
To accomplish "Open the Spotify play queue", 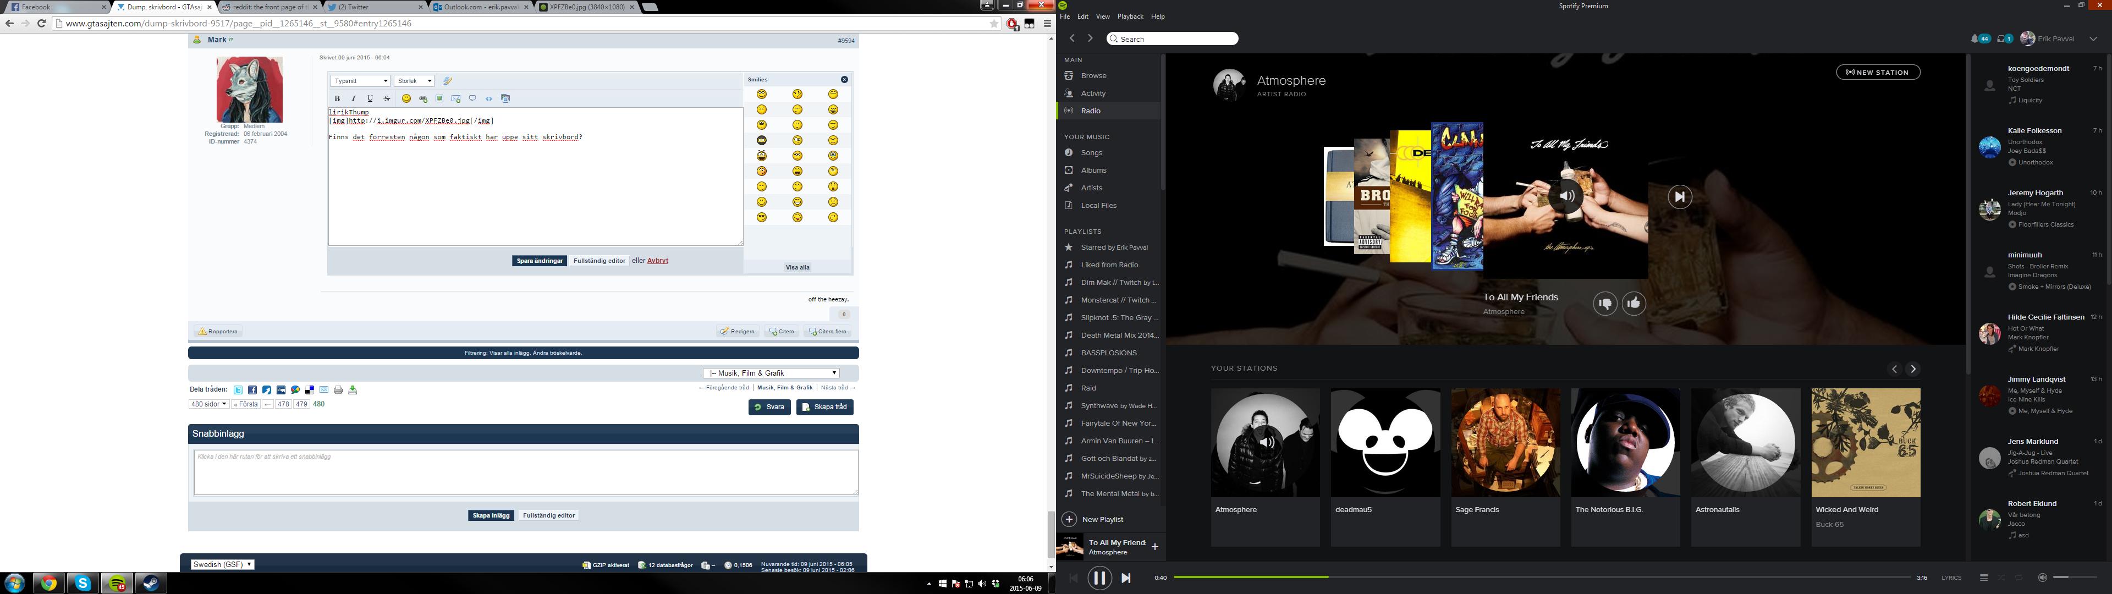I will (x=1983, y=577).
